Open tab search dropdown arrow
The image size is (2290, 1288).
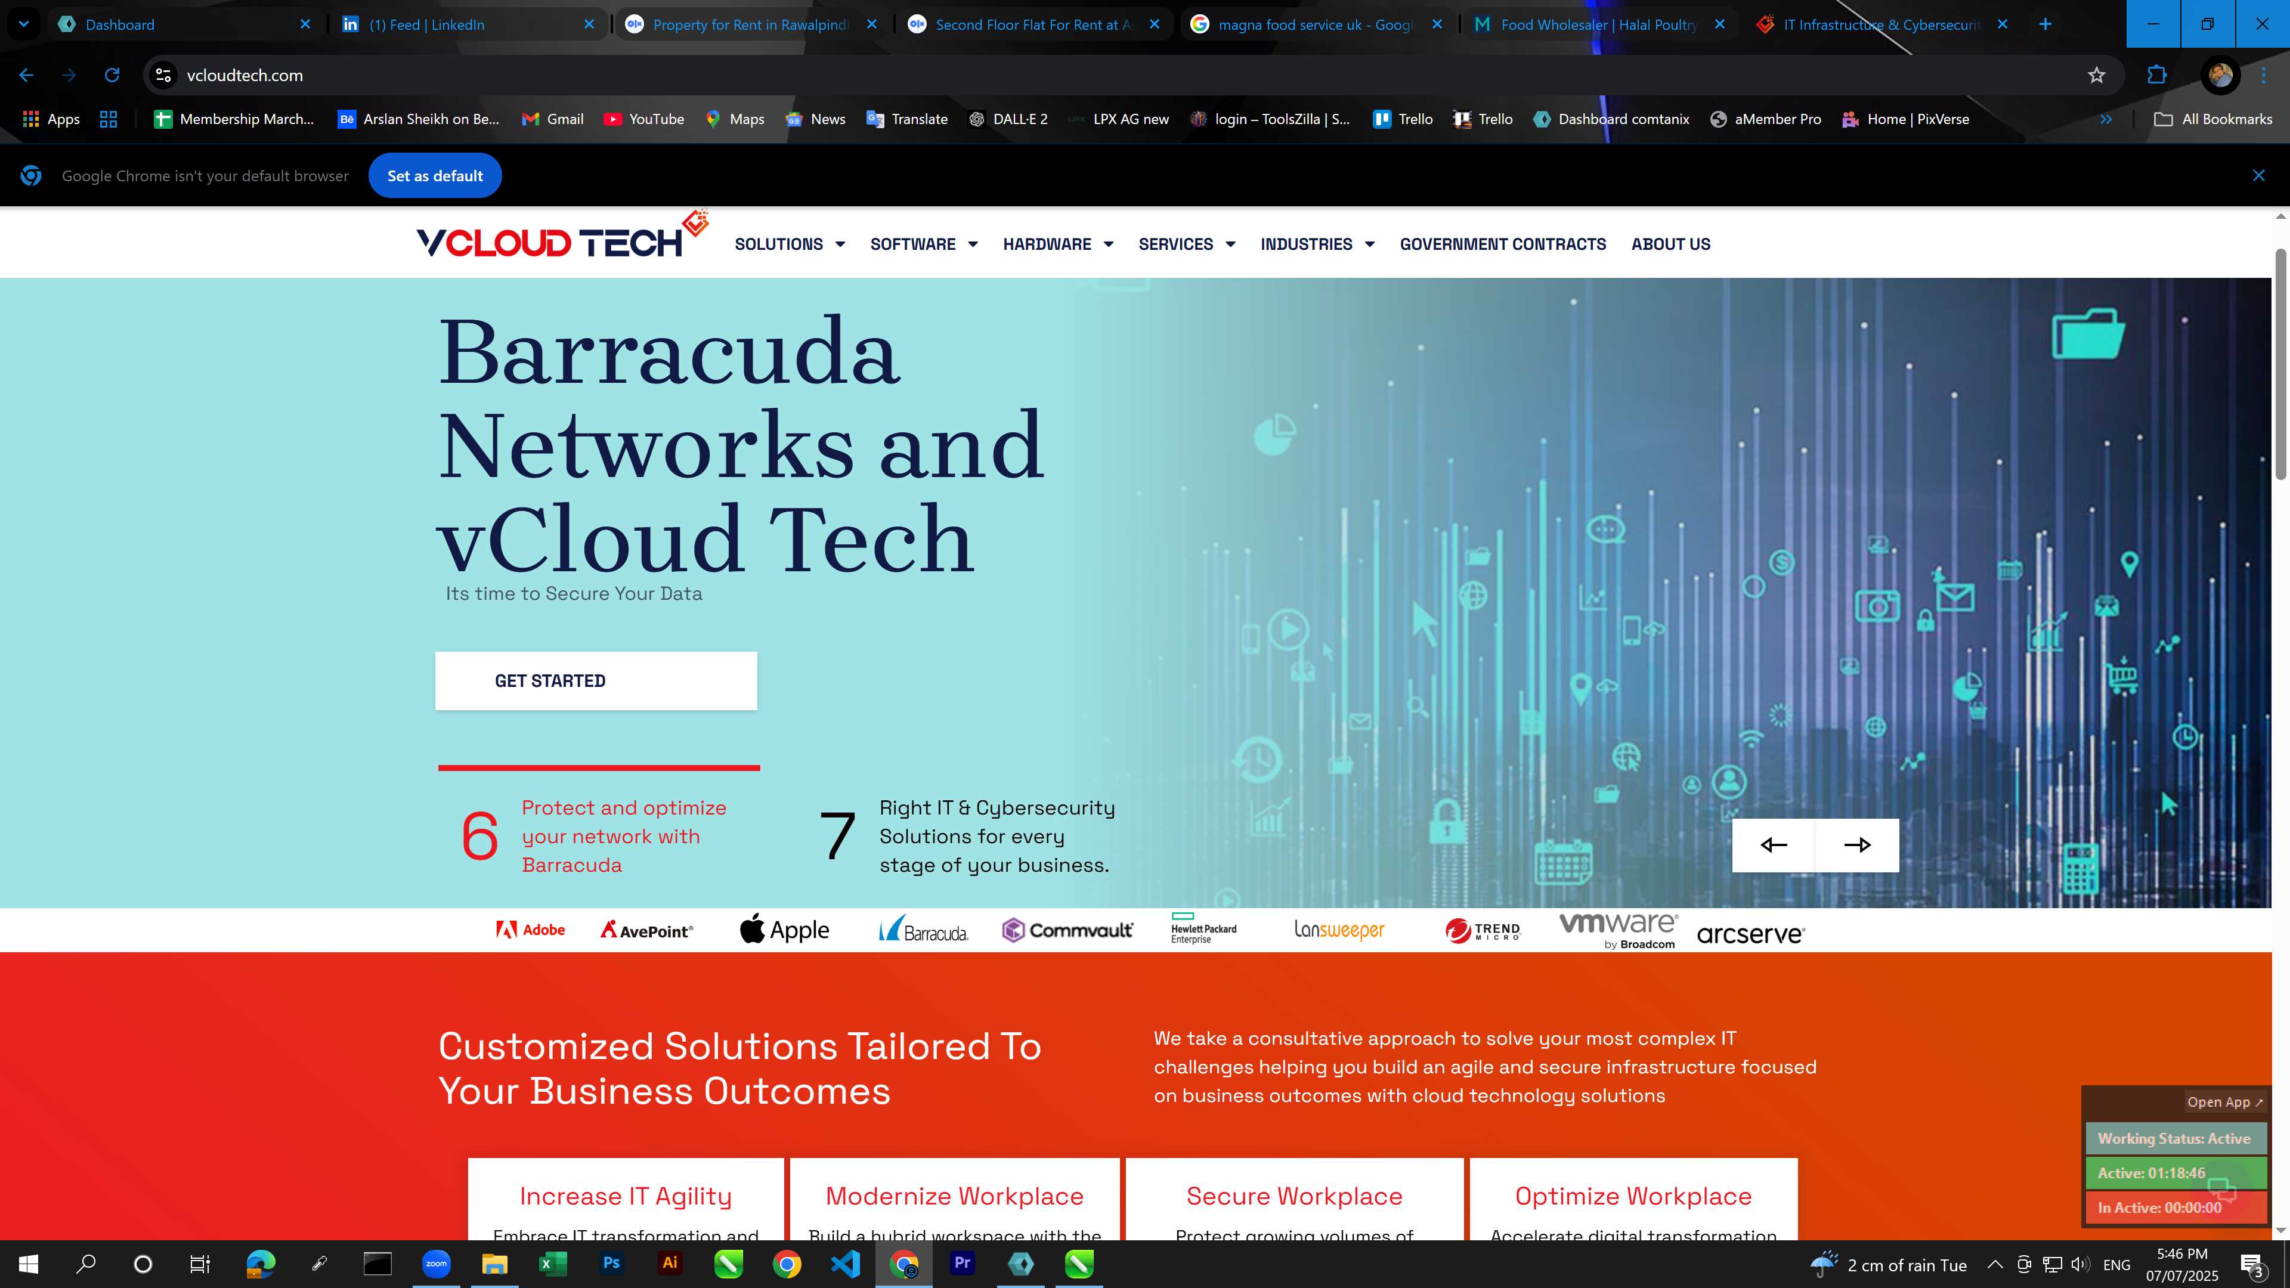pyautogui.click(x=24, y=24)
